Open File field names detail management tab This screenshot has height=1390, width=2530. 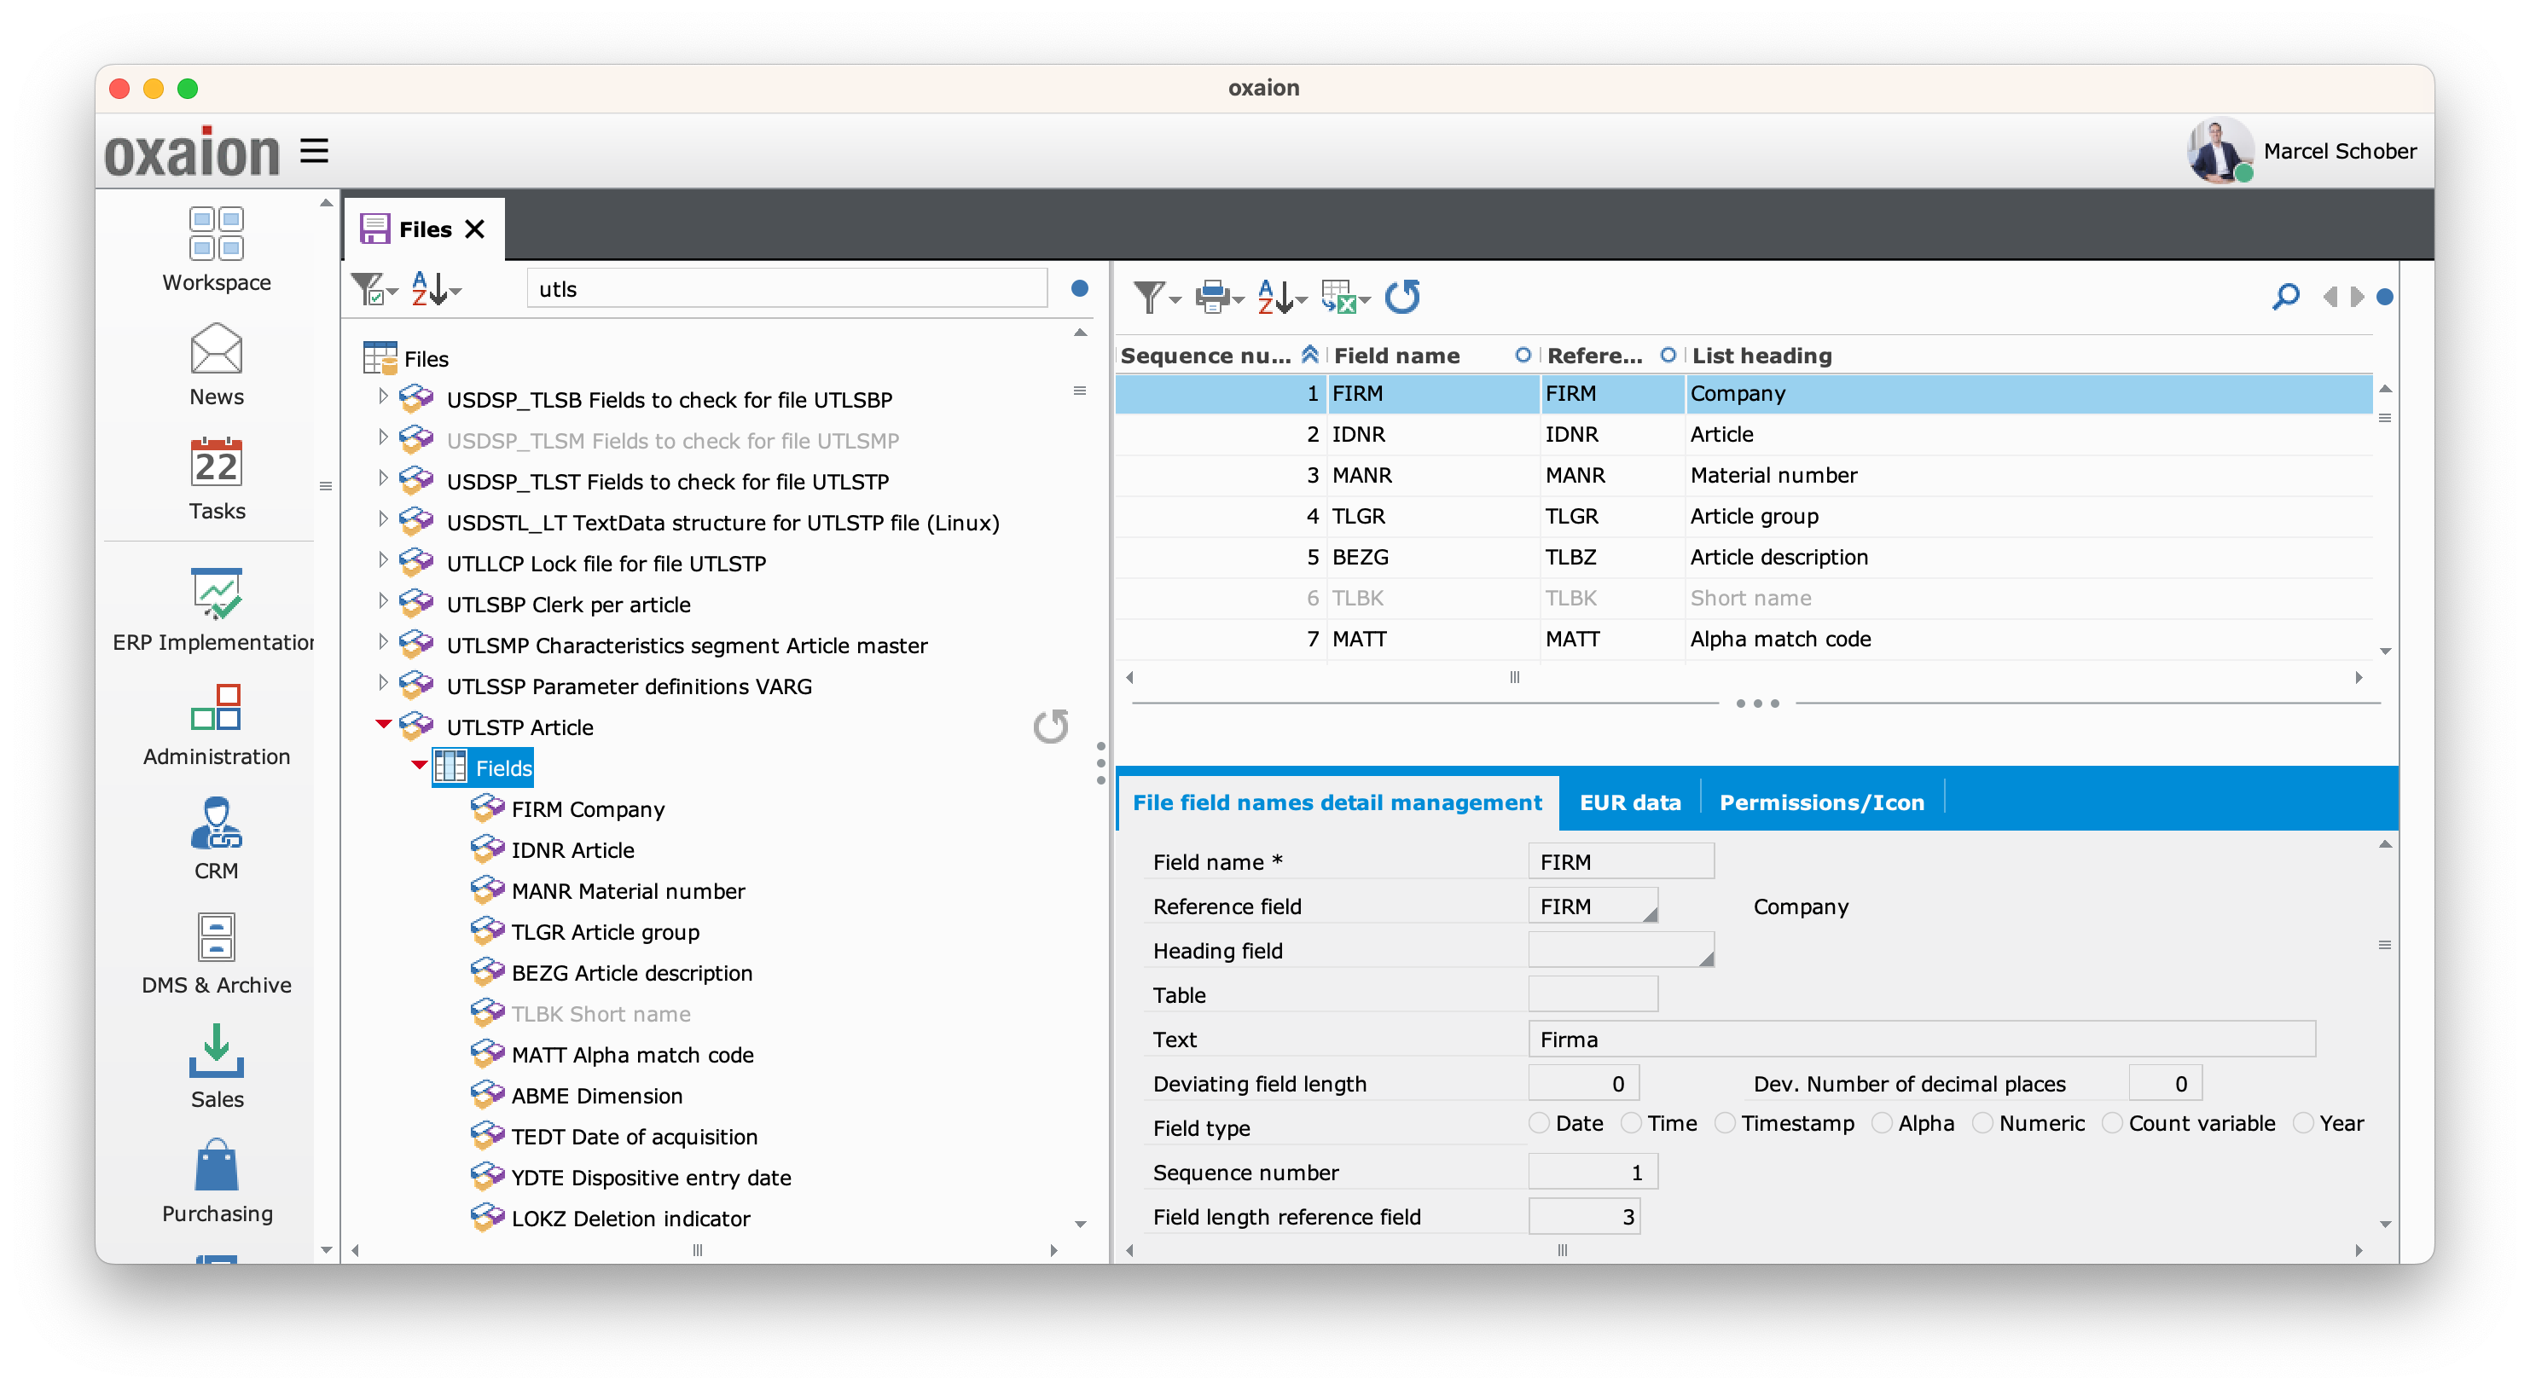coord(1338,803)
